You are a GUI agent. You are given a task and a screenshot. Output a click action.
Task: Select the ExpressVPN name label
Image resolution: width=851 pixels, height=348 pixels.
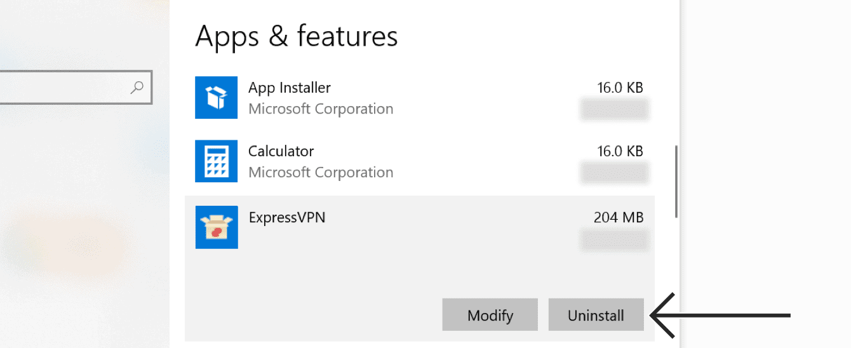287,217
